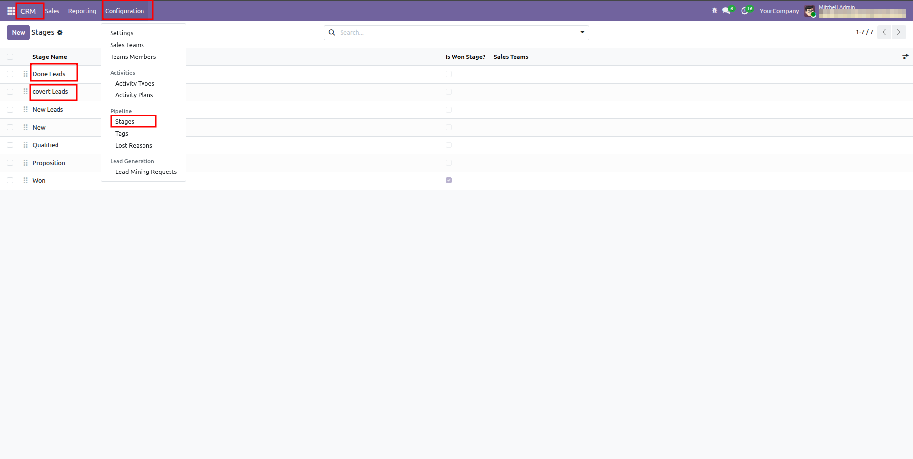Click the debug bug icon in the top bar

[714, 10]
